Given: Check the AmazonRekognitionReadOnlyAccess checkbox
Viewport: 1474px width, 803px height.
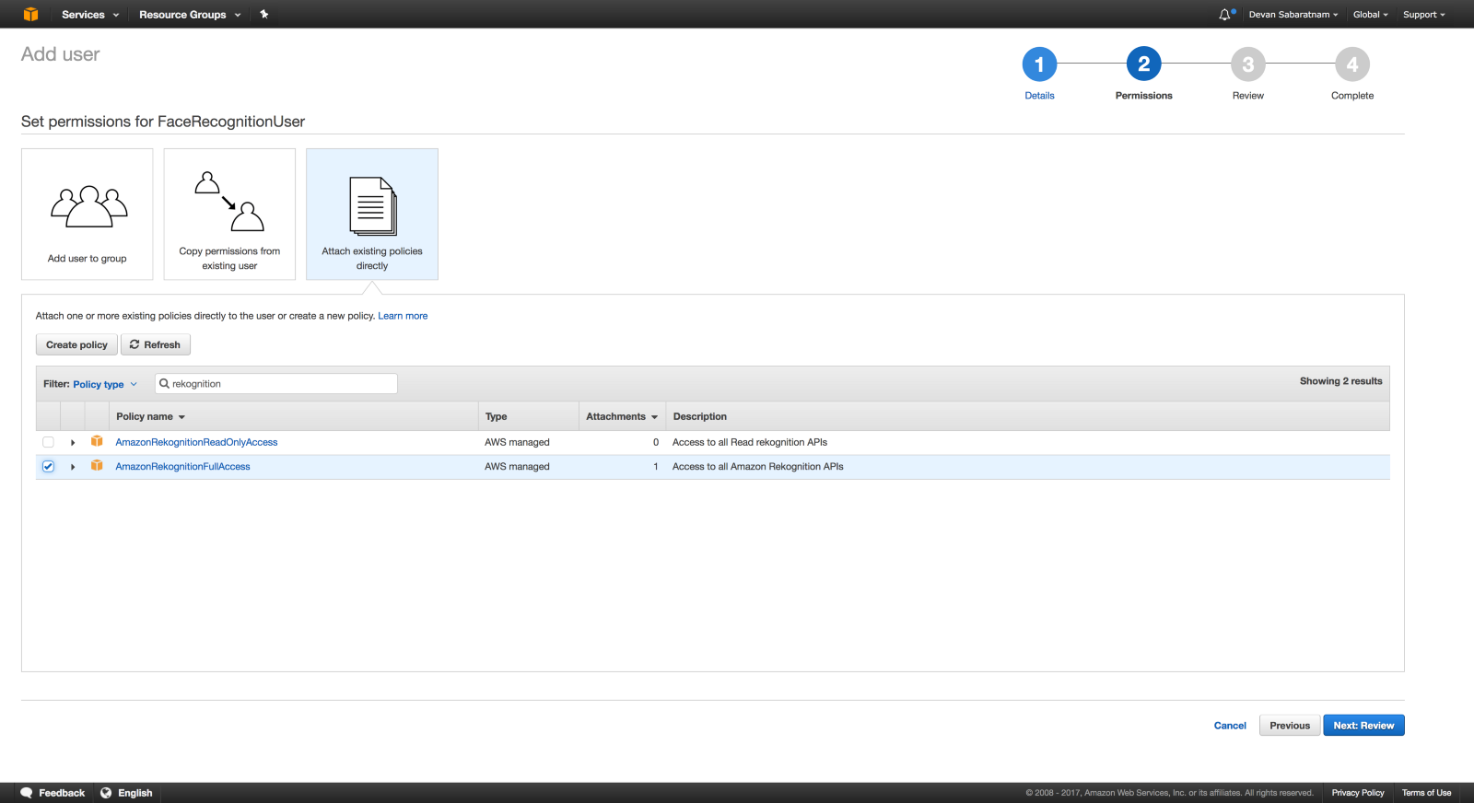Looking at the screenshot, I should coord(48,442).
